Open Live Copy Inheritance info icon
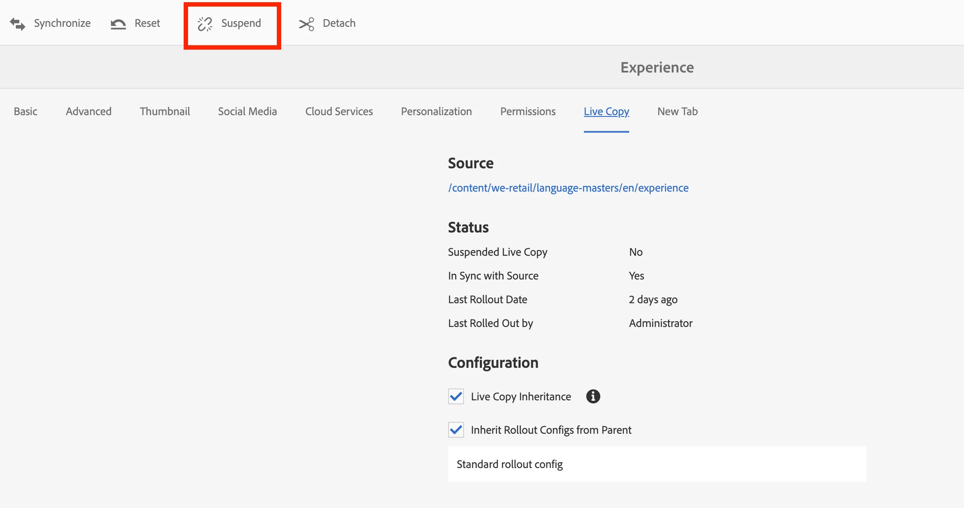 pyautogui.click(x=593, y=396)
